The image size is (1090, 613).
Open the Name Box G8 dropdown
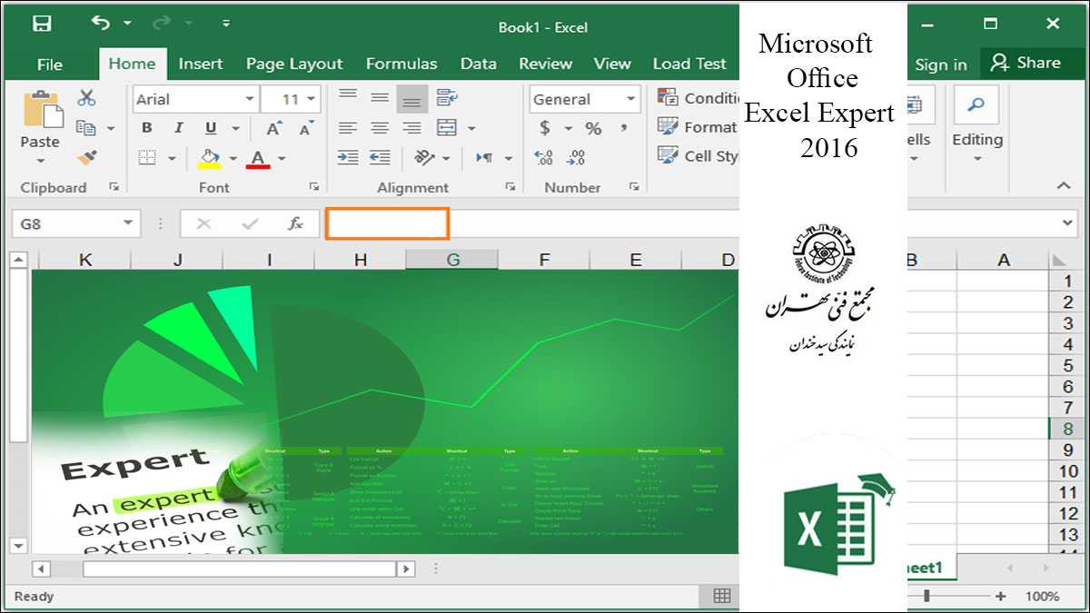[128, 223]
